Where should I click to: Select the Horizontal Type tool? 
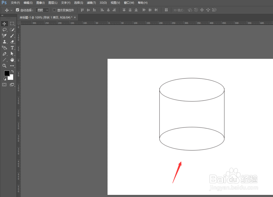coord(12,48)
